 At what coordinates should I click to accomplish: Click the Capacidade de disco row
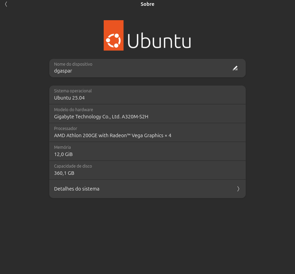coord(147,170)
